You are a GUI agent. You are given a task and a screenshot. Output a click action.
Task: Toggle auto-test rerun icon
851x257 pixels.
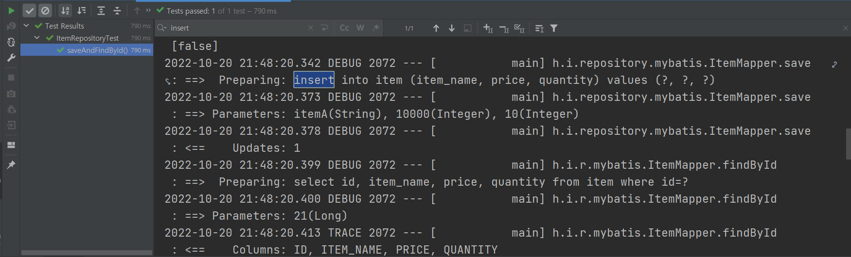click(x=11, y=42)
